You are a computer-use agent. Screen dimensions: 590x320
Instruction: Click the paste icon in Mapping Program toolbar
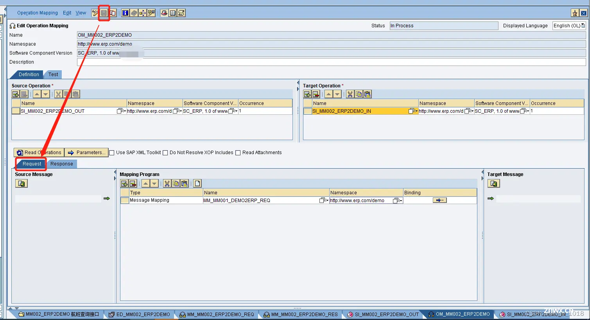pyautogui.click(x=184, y=183)
